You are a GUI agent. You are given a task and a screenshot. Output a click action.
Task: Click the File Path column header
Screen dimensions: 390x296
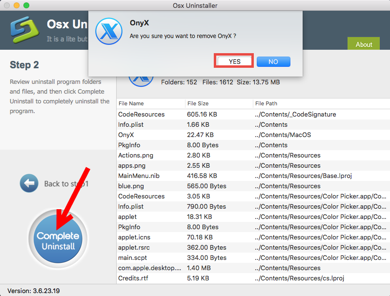pos(322,103)
